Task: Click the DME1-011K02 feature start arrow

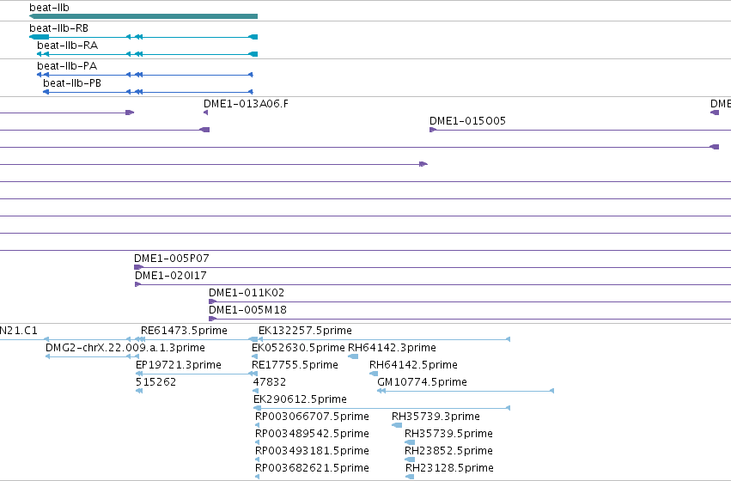Action: click(x=212, y=301)
